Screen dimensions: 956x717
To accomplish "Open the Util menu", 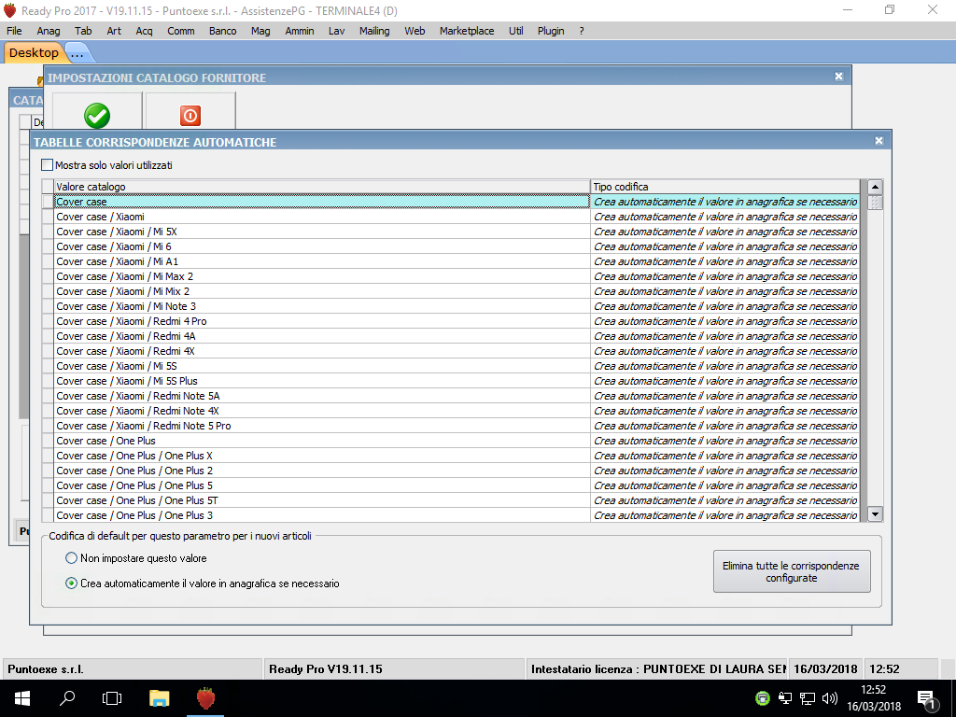I will (515, 31).
